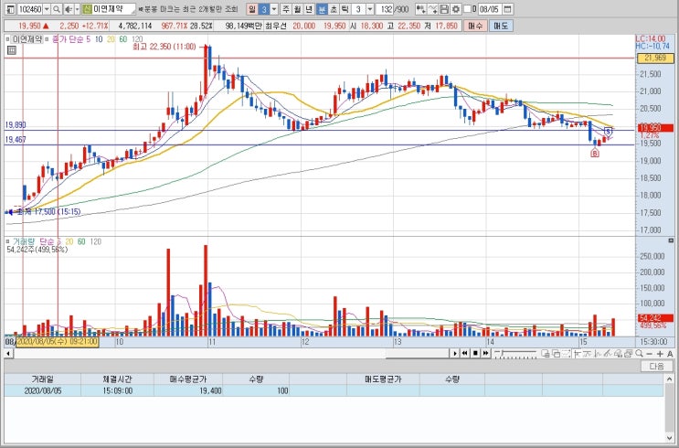Expand the dropdown next to 일 period 3
Screen dimensions: 679x448
point(273,9)
